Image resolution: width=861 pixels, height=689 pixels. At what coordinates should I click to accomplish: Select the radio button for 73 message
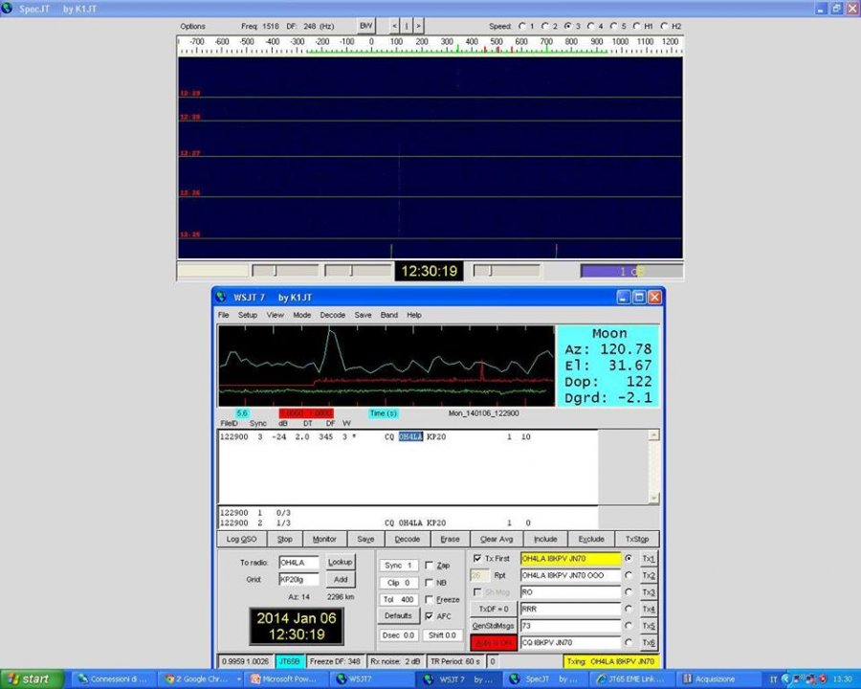tap(629, 626)
